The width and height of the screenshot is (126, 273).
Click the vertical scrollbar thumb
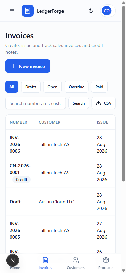click(124, 94)
